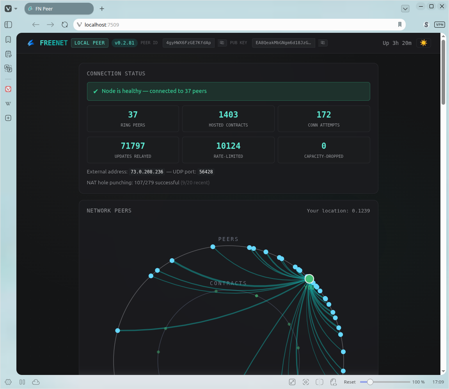Open the Notes panel in sidebar
This screenshot has height=389, width=449.
point(8,54)
